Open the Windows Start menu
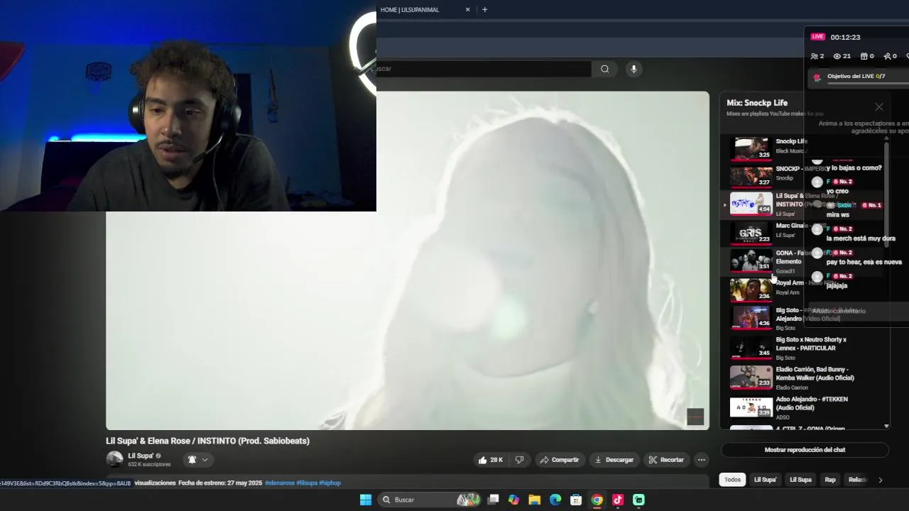 pyautogui.click(x=366, y=500)
